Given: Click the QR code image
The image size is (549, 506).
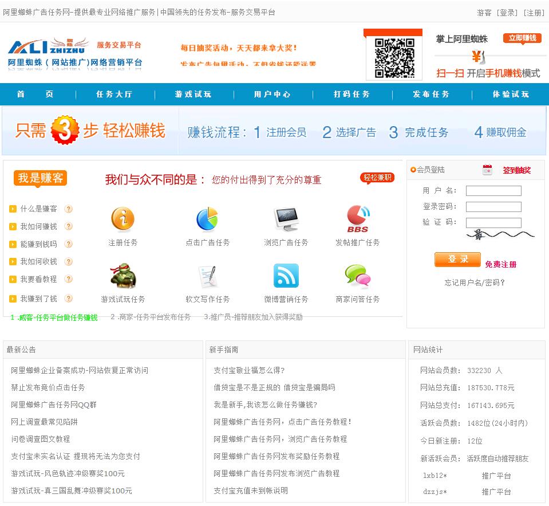Looking at the screenshot, I should coord(394,58).
